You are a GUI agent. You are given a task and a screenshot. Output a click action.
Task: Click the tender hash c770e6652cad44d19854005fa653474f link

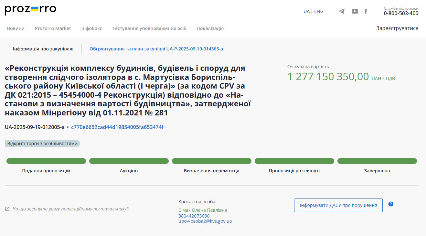[x=117, y=127]
